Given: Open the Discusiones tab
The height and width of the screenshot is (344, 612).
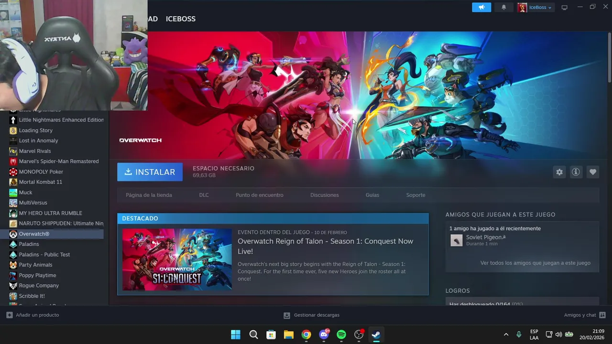Looking at the screenshot, I should click(x=325, y=195).
